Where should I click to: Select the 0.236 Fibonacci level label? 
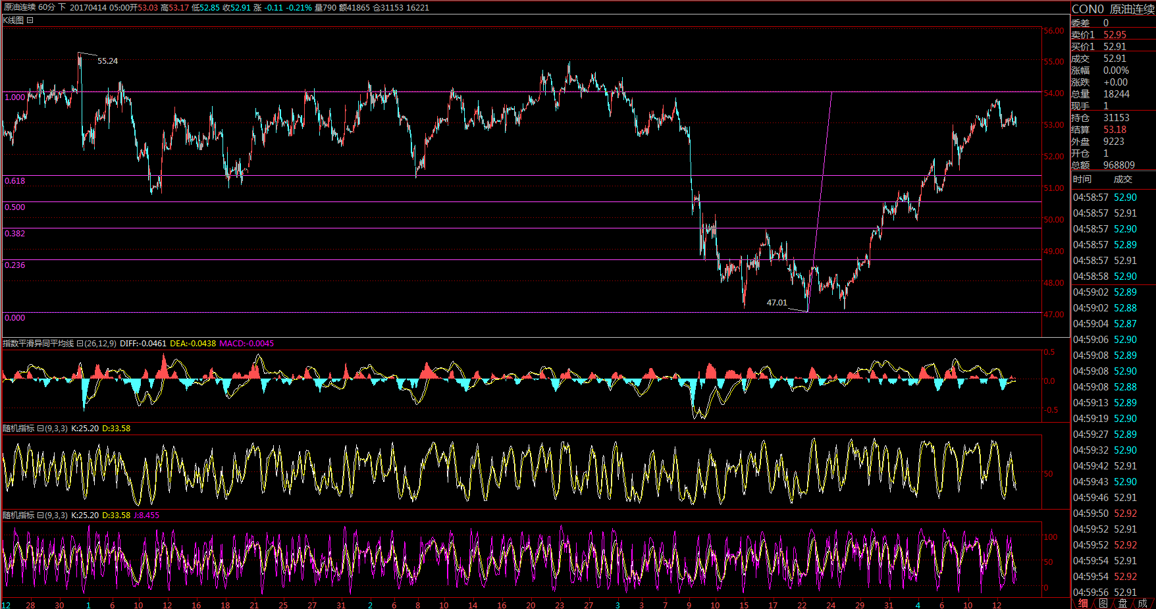pyautogui.click(x=14, y=265)
